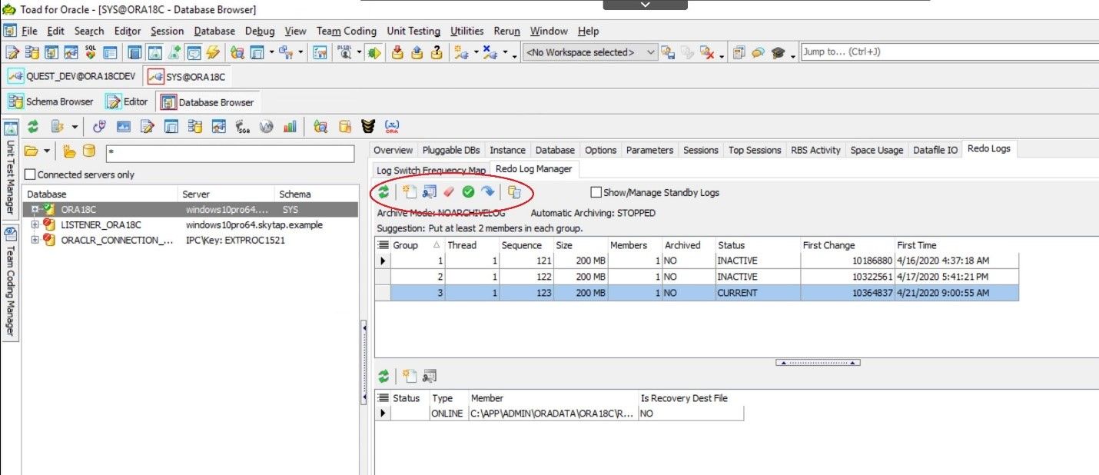Open the SGA Trace icon in browser toolbar

pyautogui.click(x=243, y=127)
